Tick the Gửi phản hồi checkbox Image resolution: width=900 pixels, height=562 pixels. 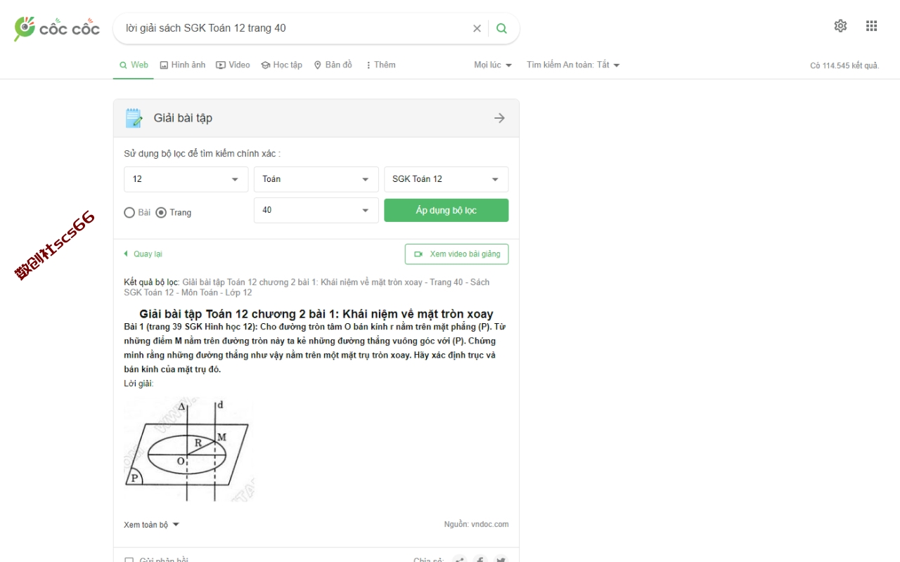pyautogui.click(x=129, y=560)
